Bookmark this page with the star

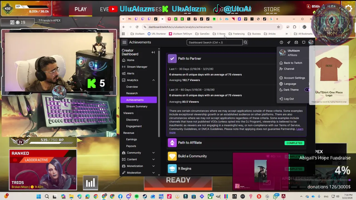[x=278, y=27]
